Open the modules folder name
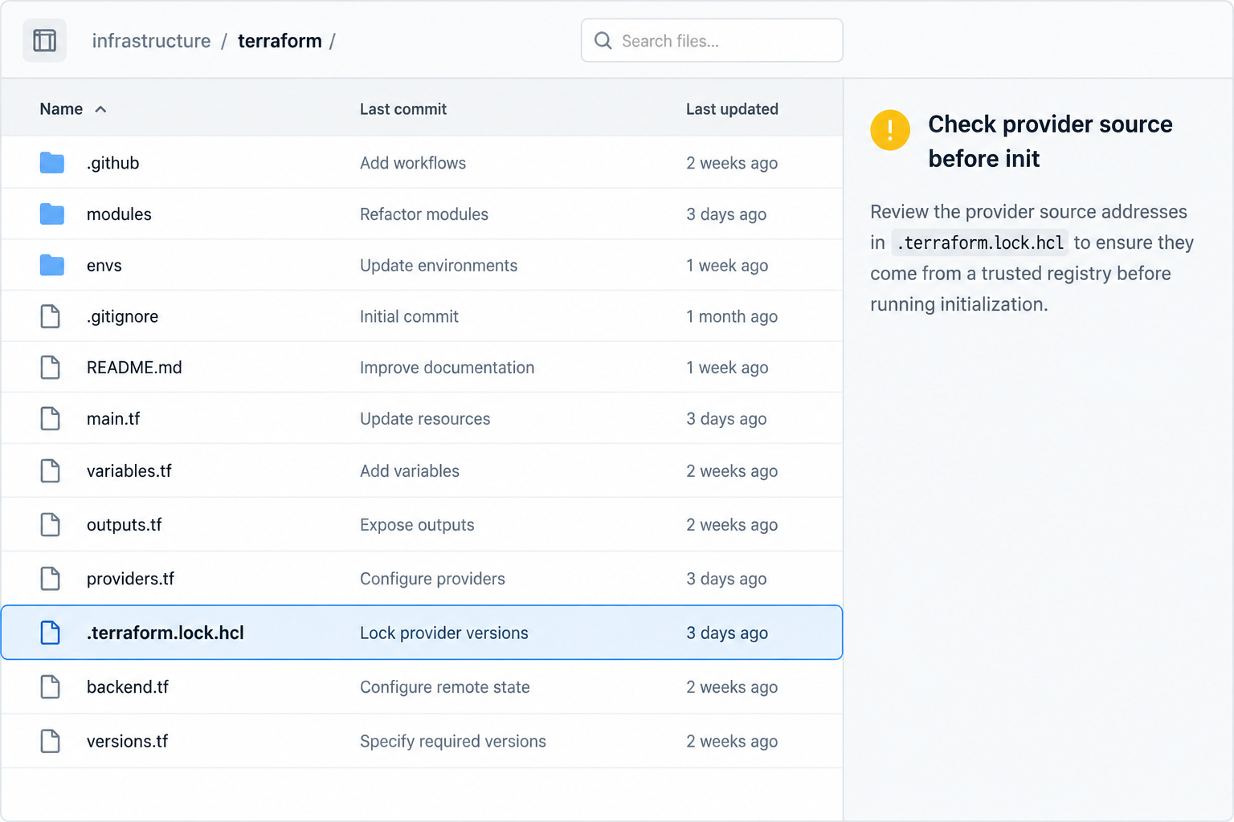Viewport: 1234px width, 822px height. pos(119,214)
